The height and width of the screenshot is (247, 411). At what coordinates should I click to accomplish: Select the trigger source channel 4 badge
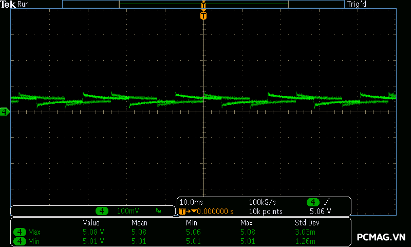(313, 202)
